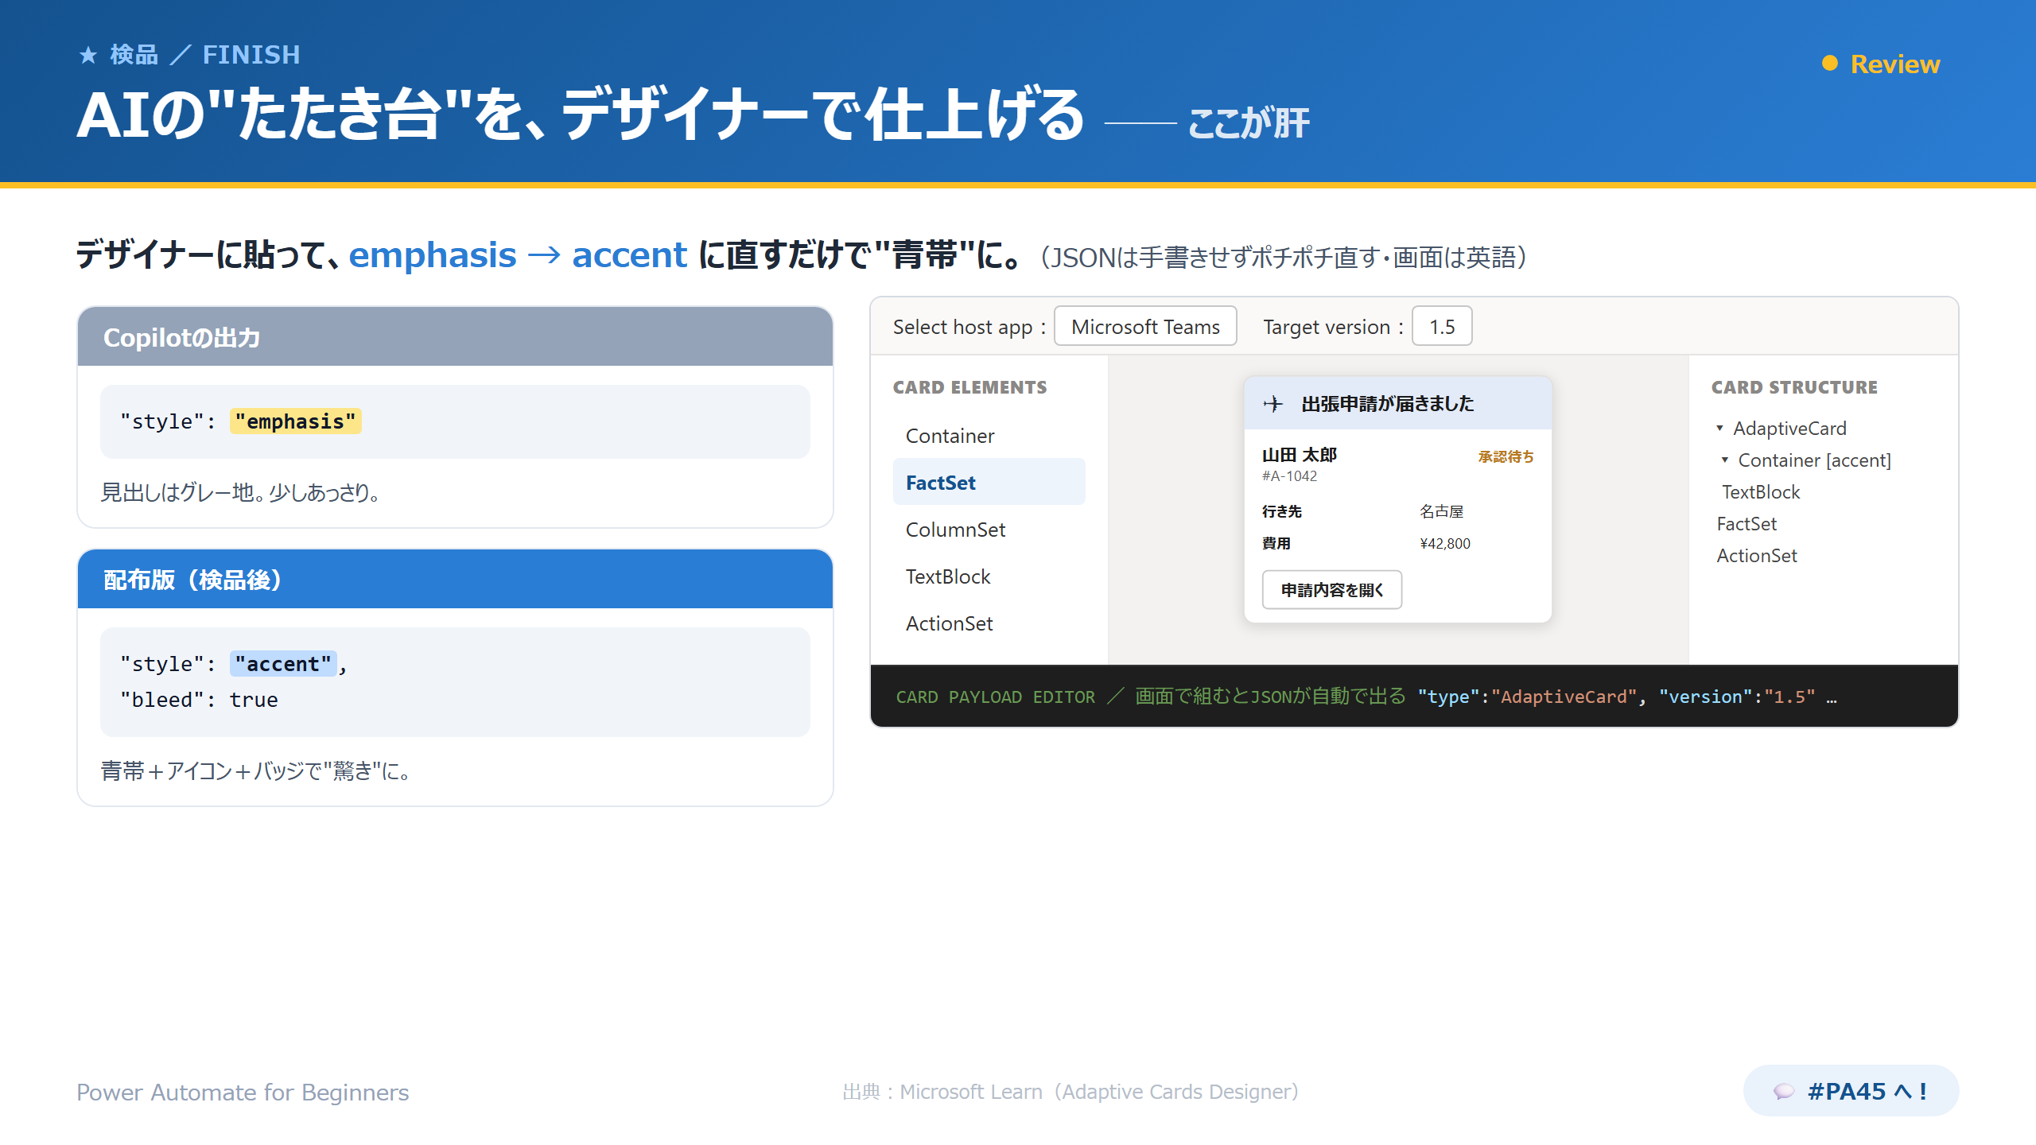Click the "version":"1.5" payload text
Viewport: 2036px width, 1145px height.
1737,697
